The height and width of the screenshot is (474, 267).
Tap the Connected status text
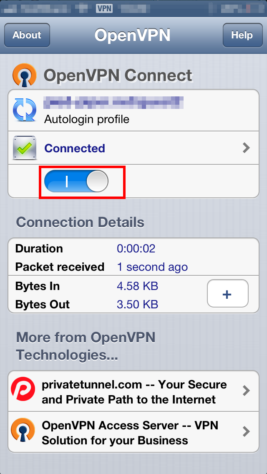pos(75,148)
